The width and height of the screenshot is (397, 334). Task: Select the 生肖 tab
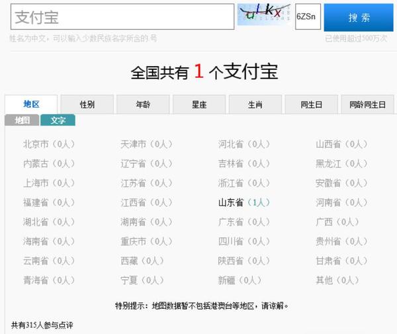[x=255, y=104]
